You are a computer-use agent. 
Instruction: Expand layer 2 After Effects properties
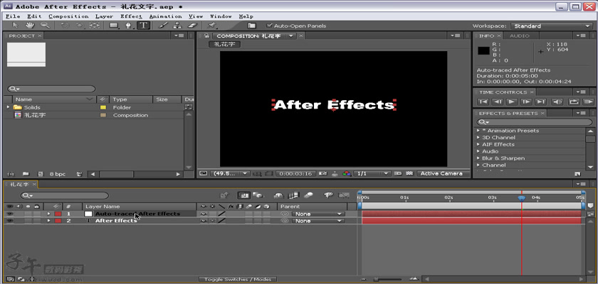[48, 221]
